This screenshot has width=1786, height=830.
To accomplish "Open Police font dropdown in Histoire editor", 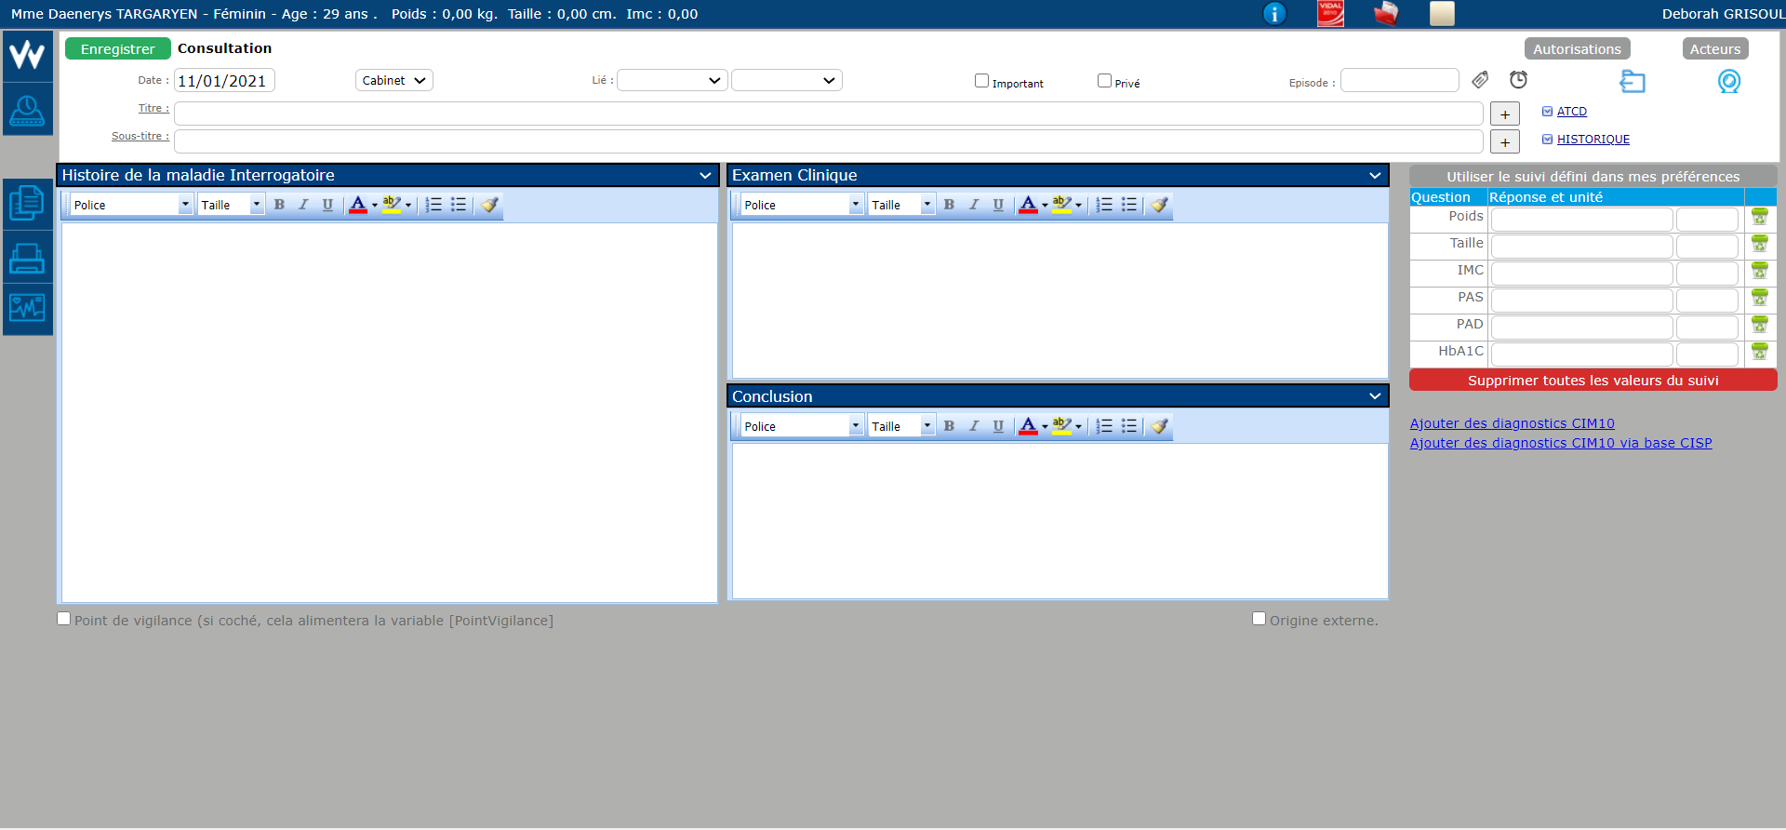I will coord(131,205).
